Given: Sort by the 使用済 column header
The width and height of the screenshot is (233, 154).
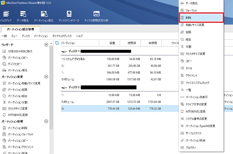Looking at the screenshot, I should point(130,43).
